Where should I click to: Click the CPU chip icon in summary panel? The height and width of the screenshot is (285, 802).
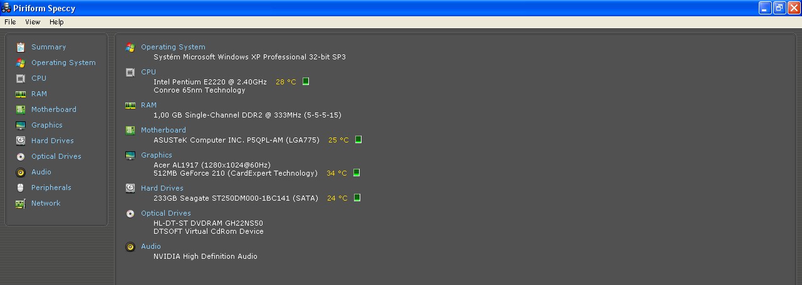(x=130, y=72)
